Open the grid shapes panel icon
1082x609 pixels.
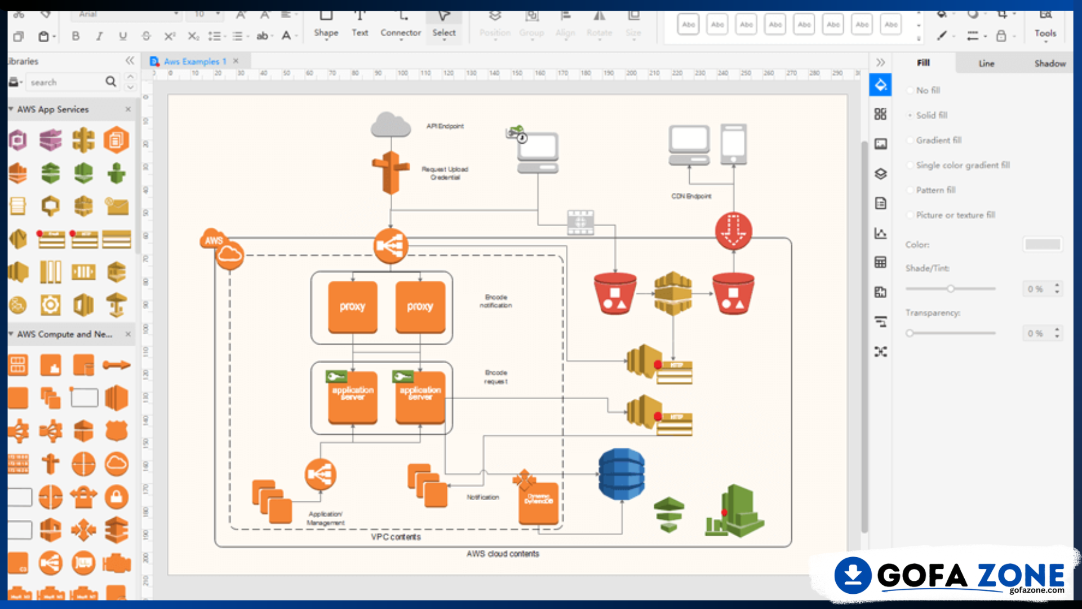[x=881, y=114]
